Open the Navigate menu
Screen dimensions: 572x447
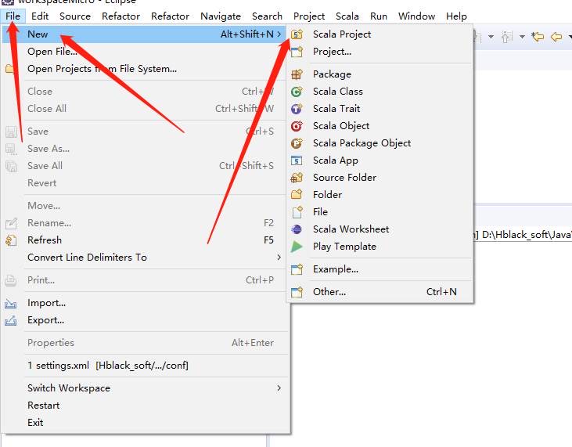pos(221,16)
